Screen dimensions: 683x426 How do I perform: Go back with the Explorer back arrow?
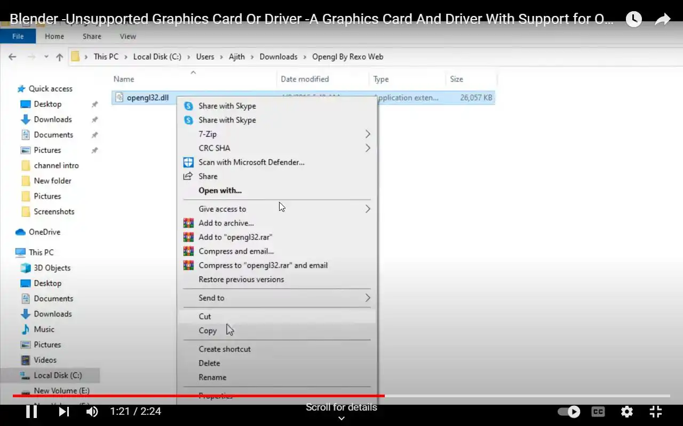(x=12, y=56)
